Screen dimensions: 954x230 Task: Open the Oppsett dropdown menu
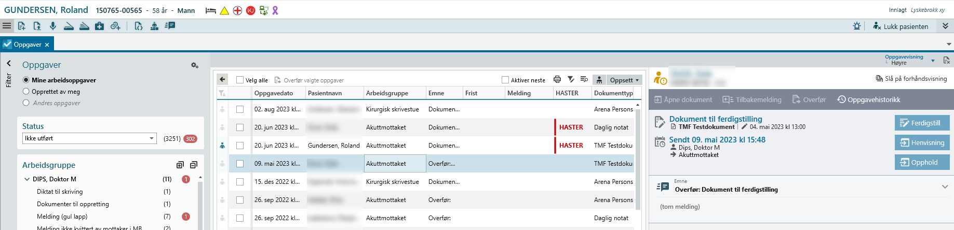624,80
